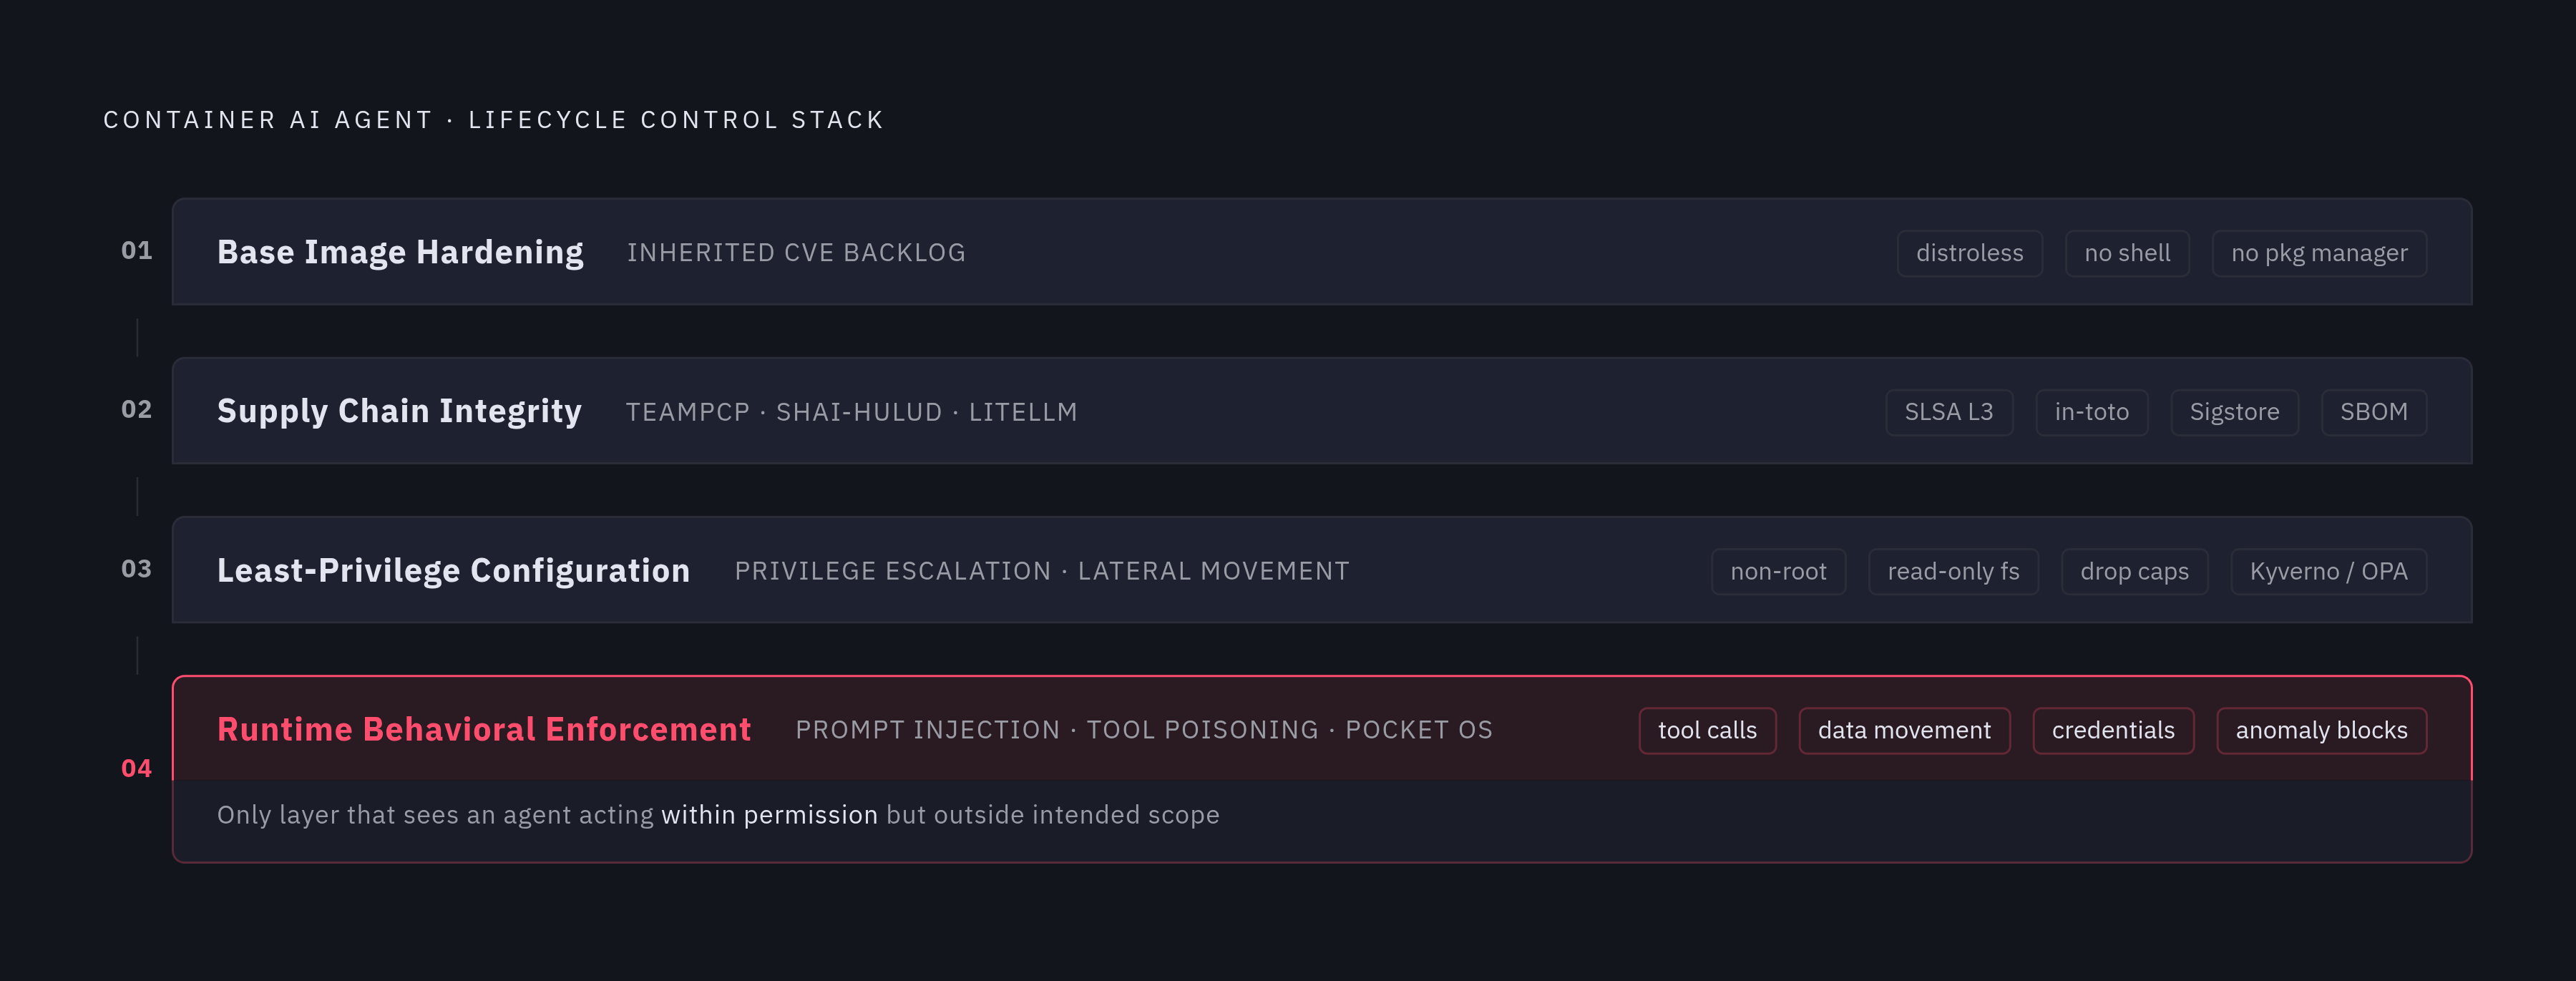Select the 'tool calls' chip
This screenshot has width=2576, height=981.
point(1707,730)
